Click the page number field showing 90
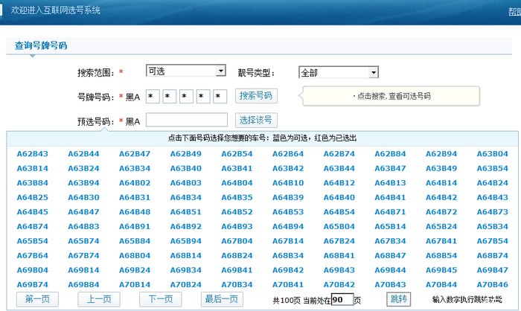Viewport: 521px width, 311px height. pos(342,300)
